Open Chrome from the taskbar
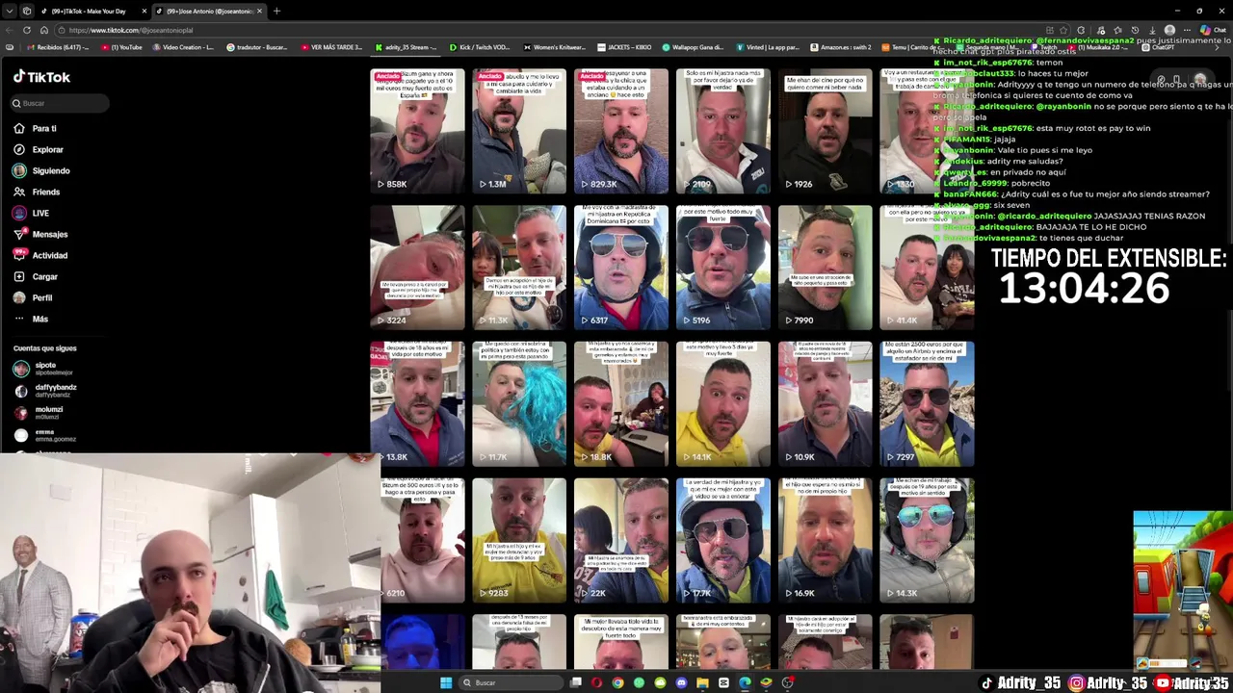The height and width of the screenshot is (693, 1233). coord(617,682)
